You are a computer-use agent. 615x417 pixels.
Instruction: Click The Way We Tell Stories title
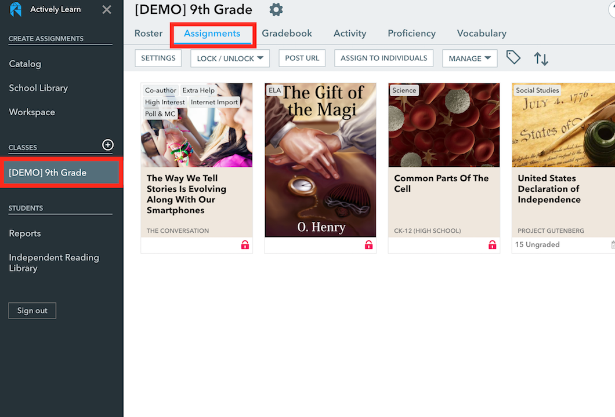click(186, 194)
